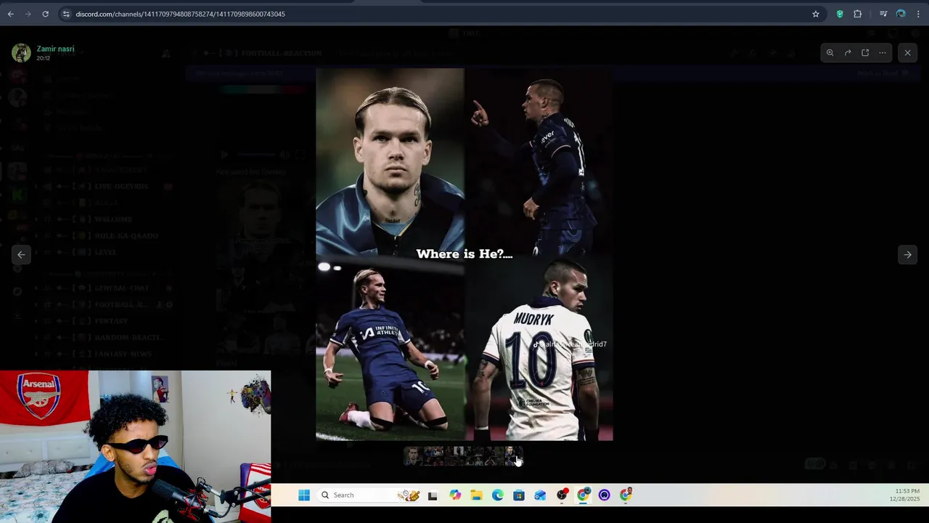
Task: Open the purple circular taskbar app
Action: coord(605,495)
